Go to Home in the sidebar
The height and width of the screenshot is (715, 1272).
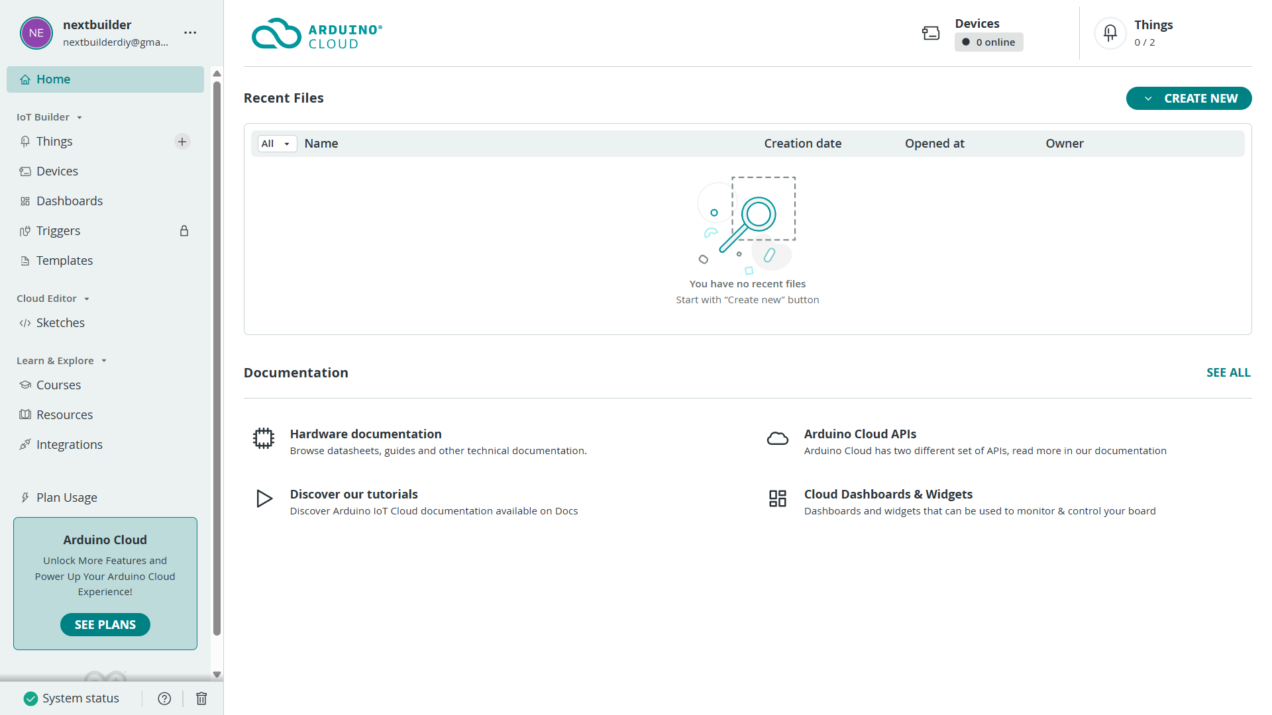105,79
